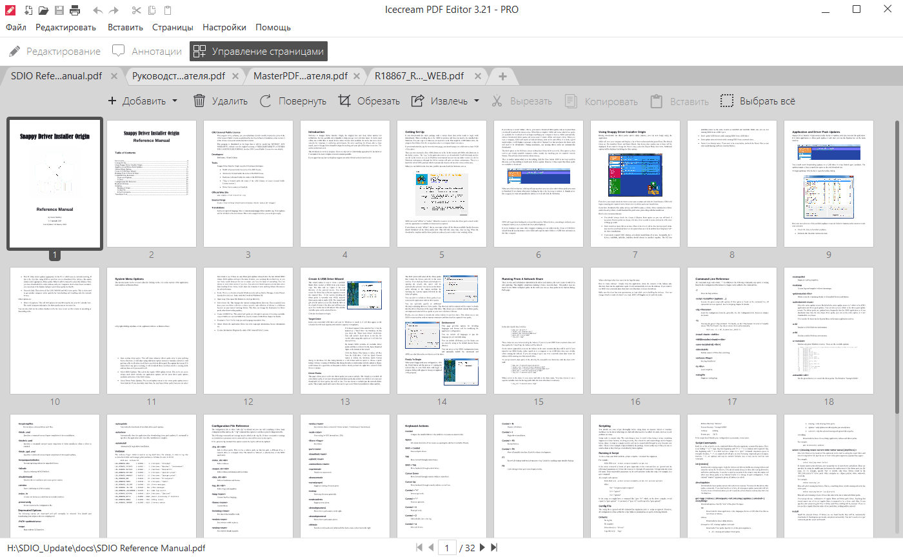Viewport: 903px width, 557px height.
Task: Open the Настройки menu
Action: point(224,27)
